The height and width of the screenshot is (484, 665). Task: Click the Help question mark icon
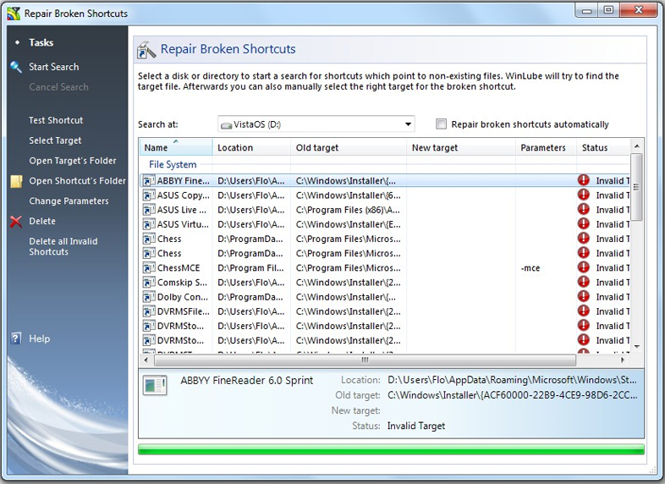[15, 338]
